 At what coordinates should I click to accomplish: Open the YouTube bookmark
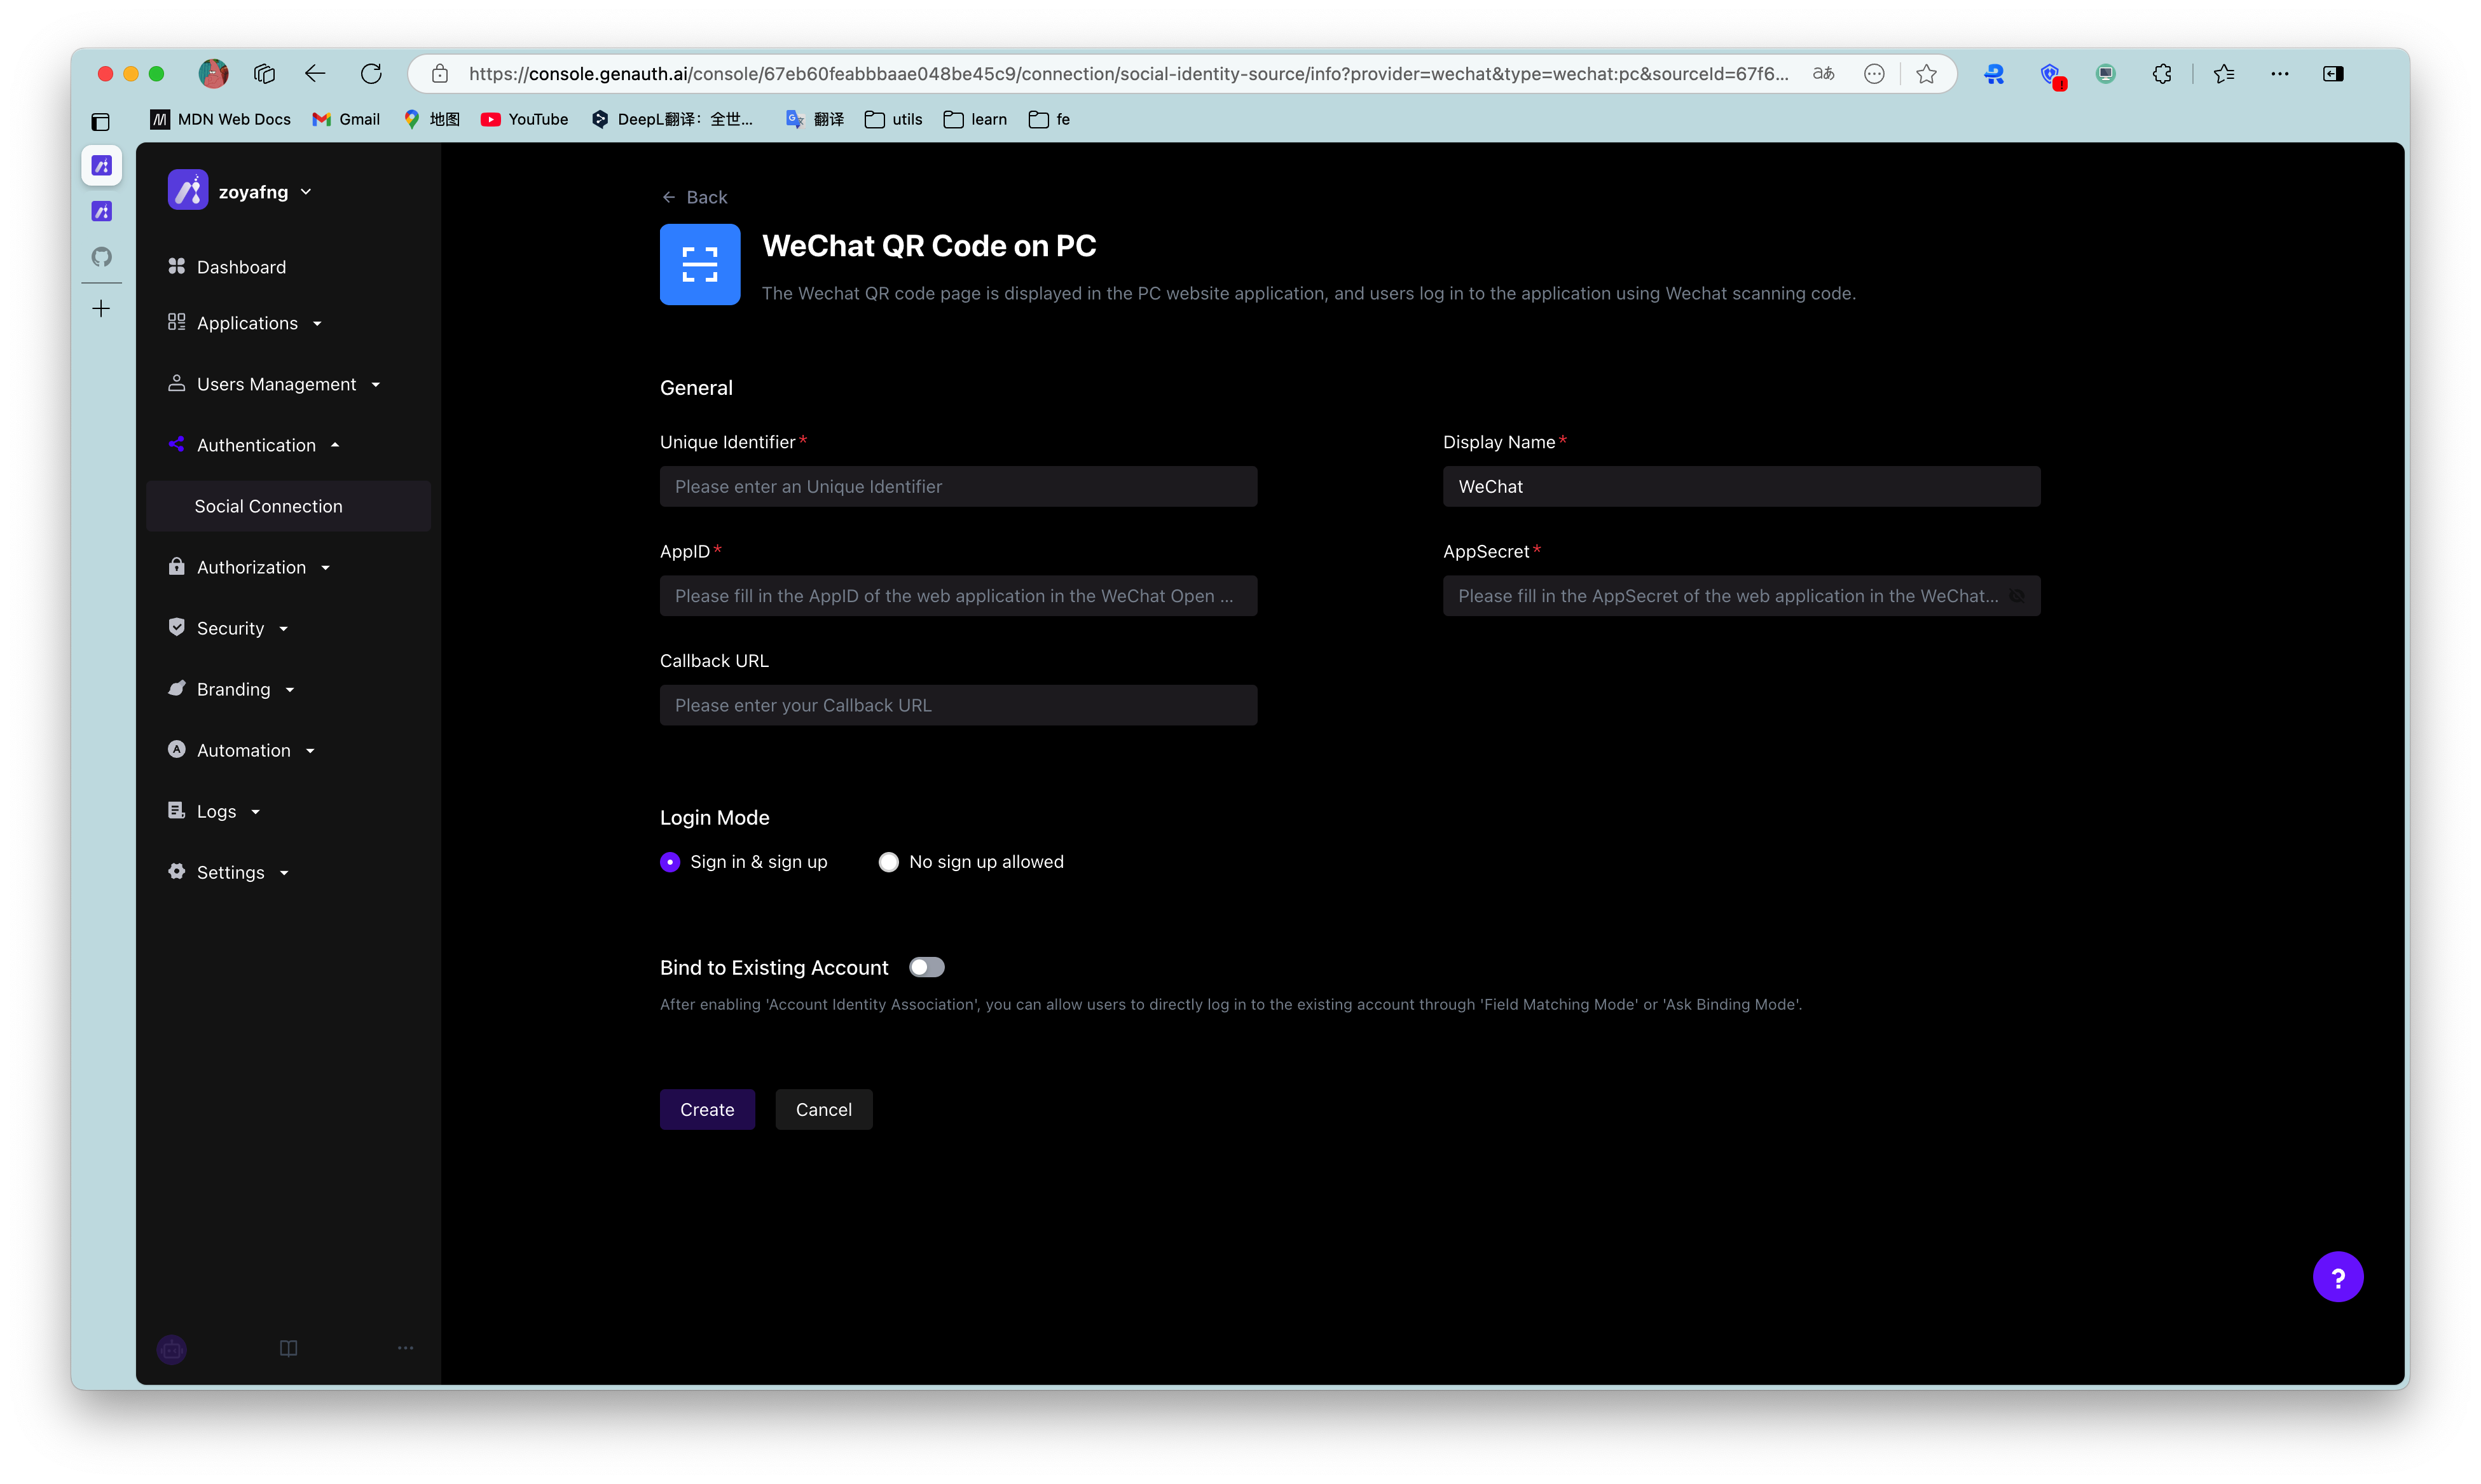pos(525,119)
